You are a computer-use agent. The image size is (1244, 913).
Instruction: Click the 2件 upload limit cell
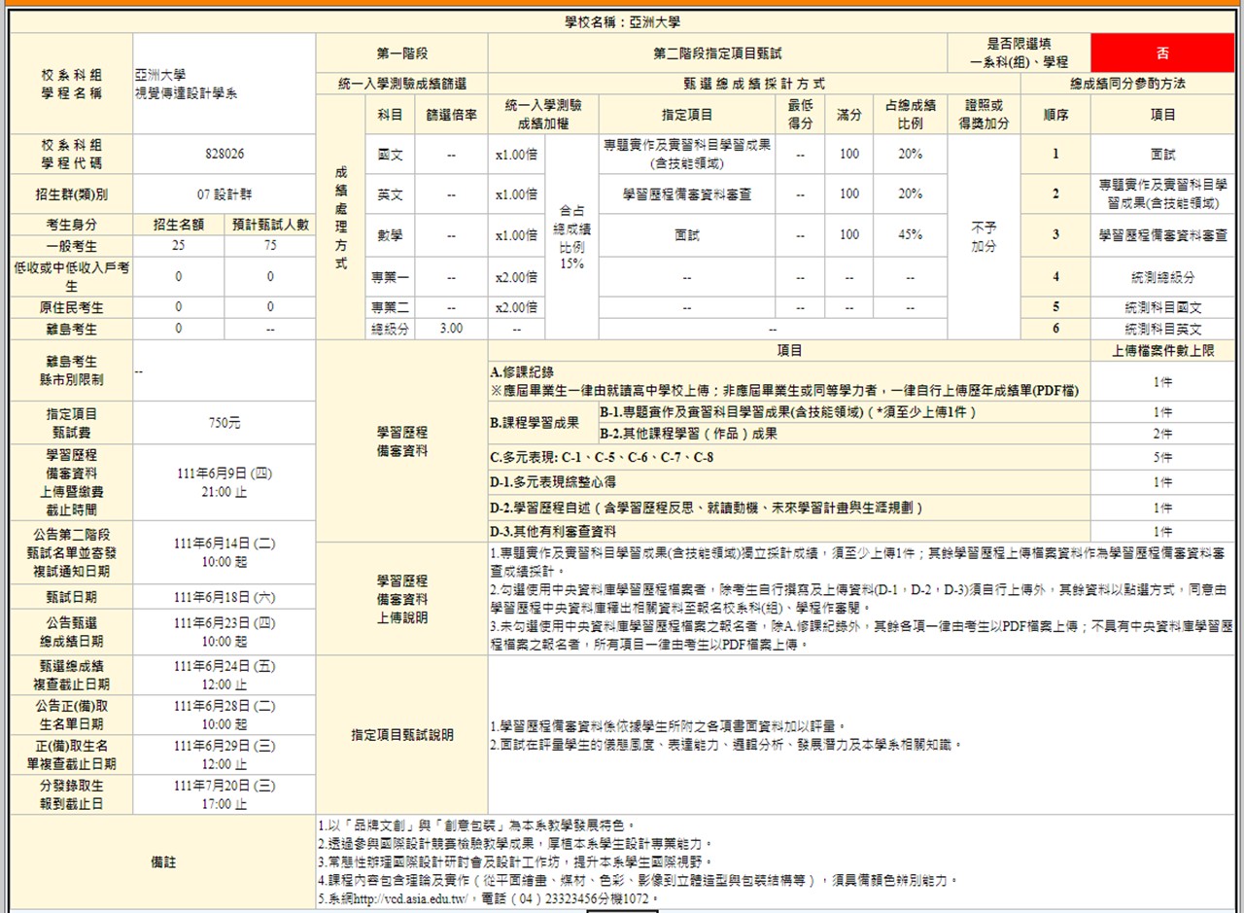pos(1162,434)
